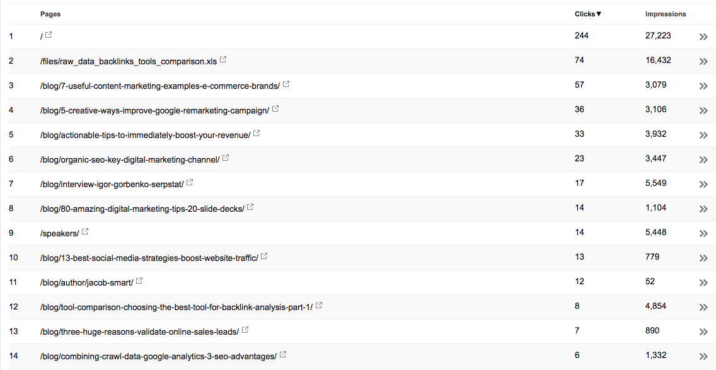Open the remarketing campaign post via its external link icon
This screenshot has width=716, height=370.
pos(275,108)
